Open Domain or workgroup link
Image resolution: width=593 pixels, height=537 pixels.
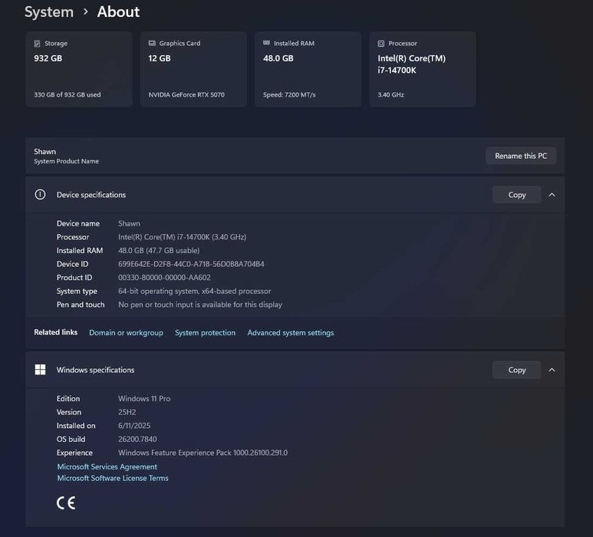[x=126, y=333]
